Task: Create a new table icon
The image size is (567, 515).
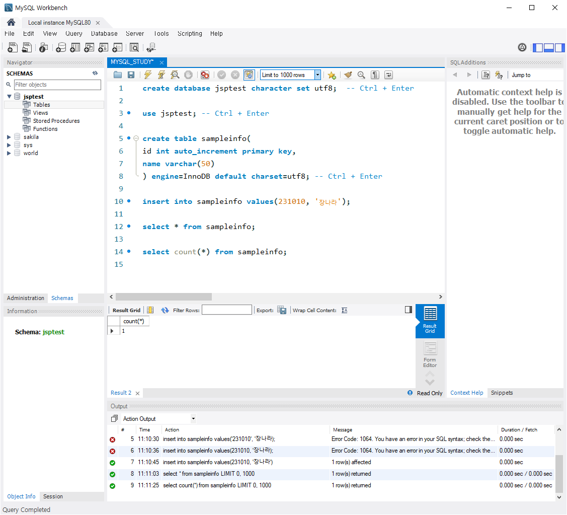Action: pos(75,47)
